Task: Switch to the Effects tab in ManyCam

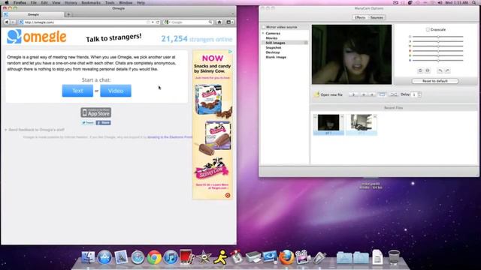Action: [x=360, y=17]
